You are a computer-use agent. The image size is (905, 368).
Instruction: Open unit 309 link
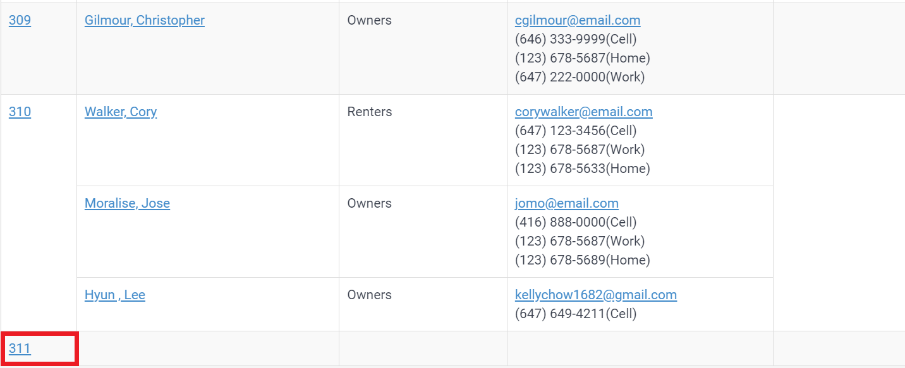(x=20, y=20)
